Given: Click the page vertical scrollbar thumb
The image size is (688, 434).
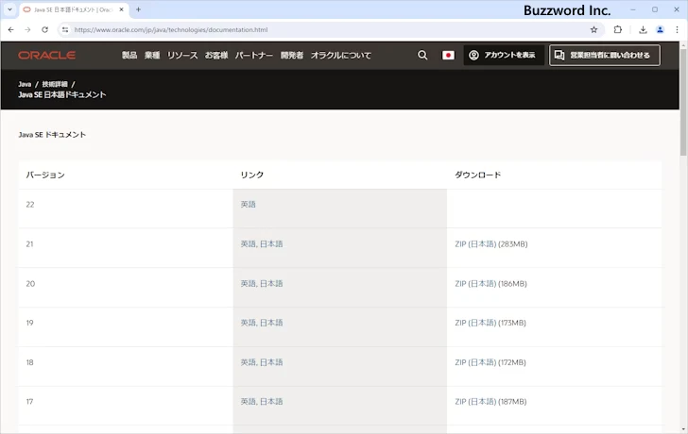Looking at the screenshot, I should [x=683, y=102].
